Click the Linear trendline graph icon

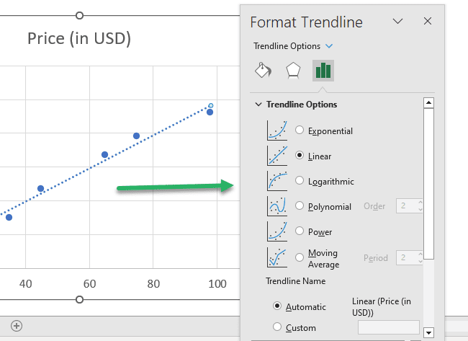click(x=277, y=156)
